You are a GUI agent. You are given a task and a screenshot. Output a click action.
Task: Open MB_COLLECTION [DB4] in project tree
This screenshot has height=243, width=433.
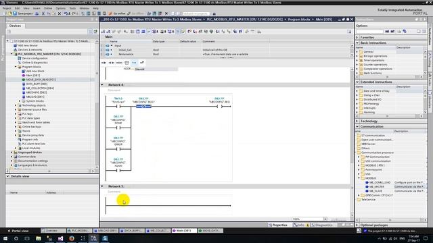click(40, 88)
